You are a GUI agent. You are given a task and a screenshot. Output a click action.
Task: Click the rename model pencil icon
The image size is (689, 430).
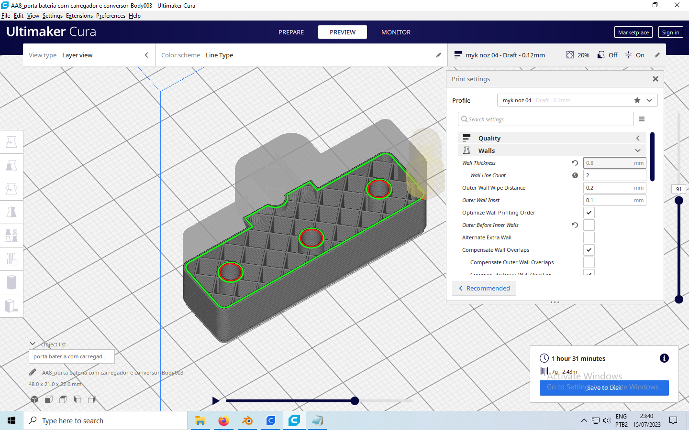pos(33,372)
